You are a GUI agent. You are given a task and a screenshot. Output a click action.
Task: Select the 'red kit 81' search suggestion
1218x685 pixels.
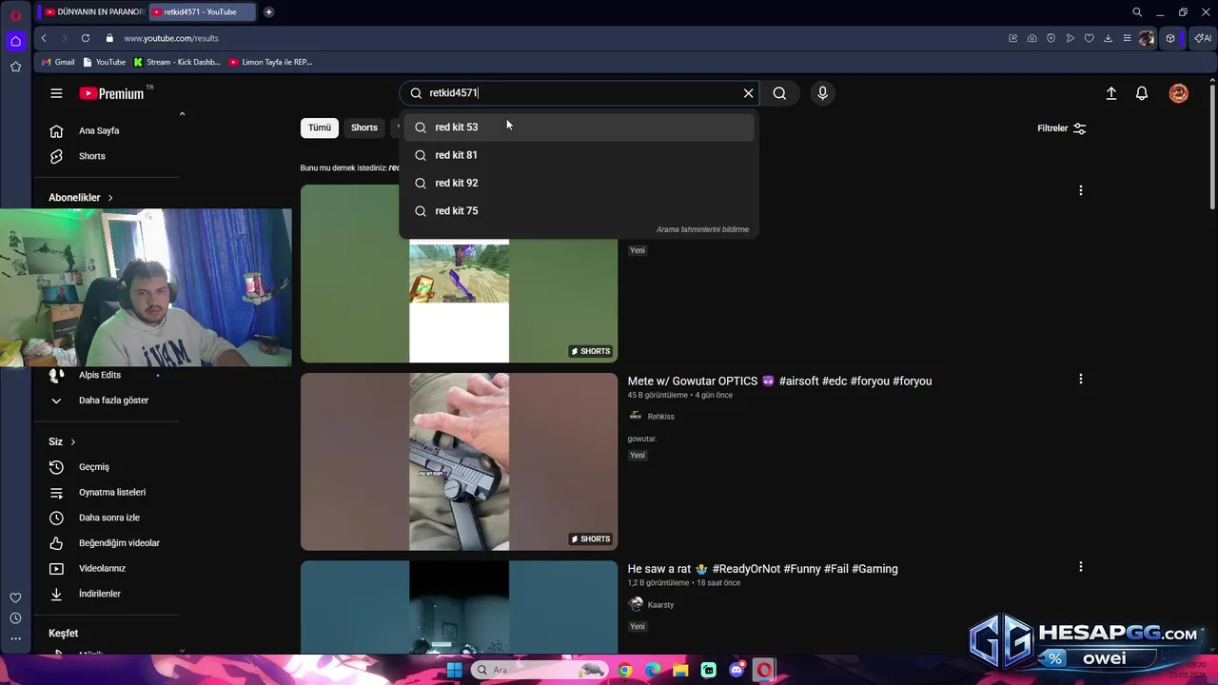click(x=579, y=155)
